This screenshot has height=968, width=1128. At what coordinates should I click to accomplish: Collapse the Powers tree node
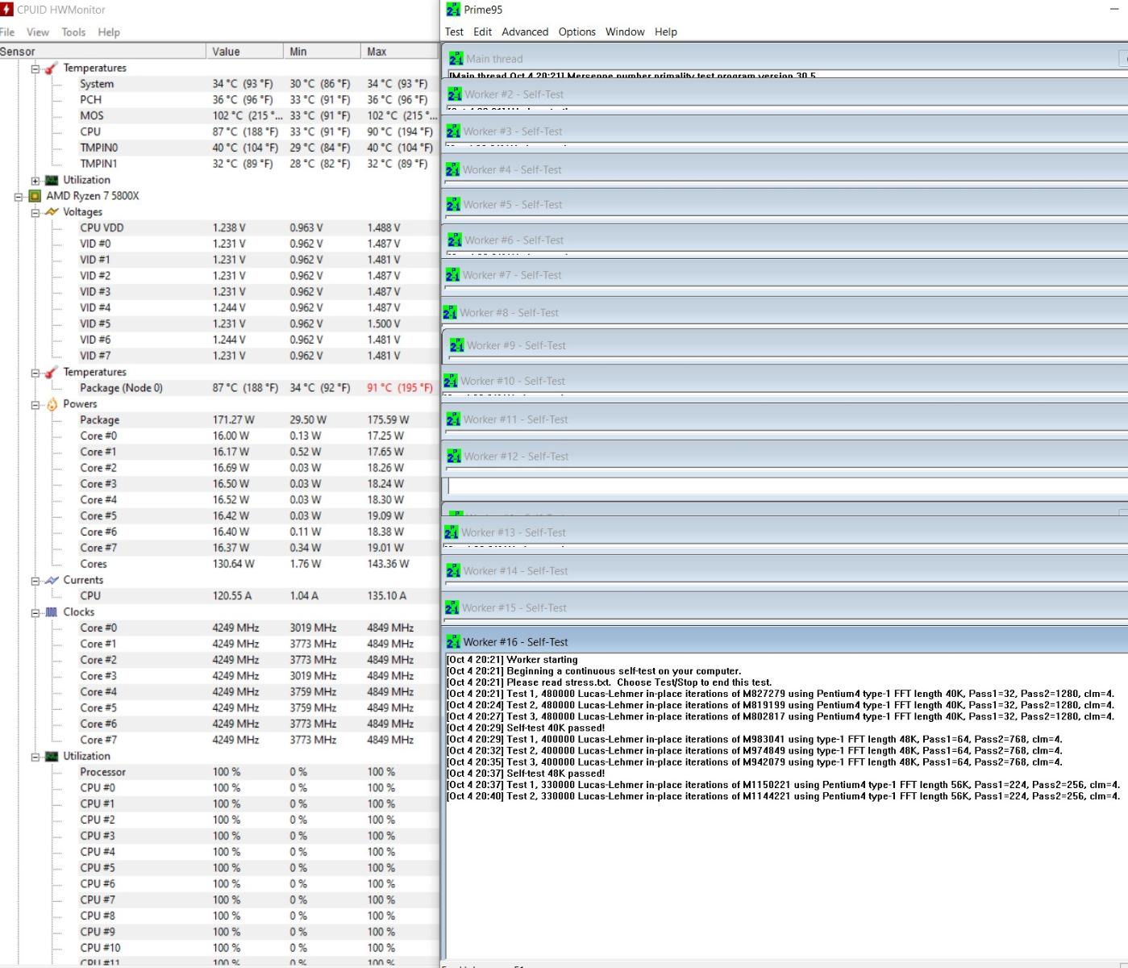(35, 405)
